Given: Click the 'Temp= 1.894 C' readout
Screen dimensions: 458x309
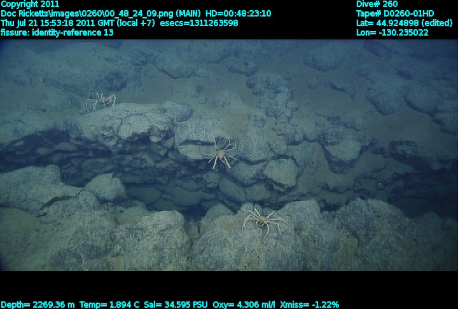Looking at the screenshot, I should (x=109, y=305).
